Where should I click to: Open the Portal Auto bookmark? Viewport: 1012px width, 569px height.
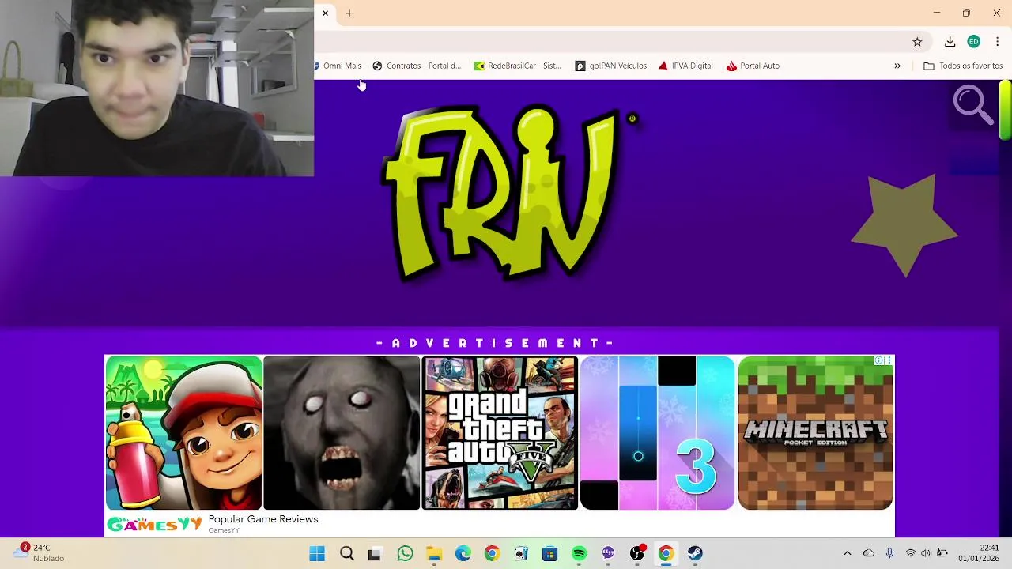[753, 66]
